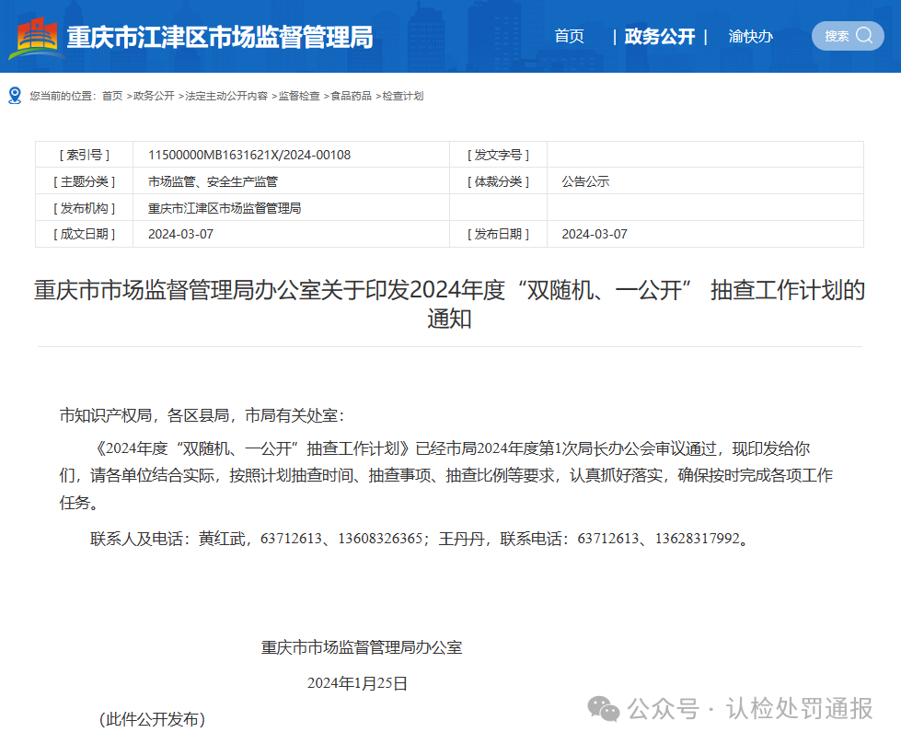
Task: Click the location pin icon beside breadcrumb
Action: [13, 94]
